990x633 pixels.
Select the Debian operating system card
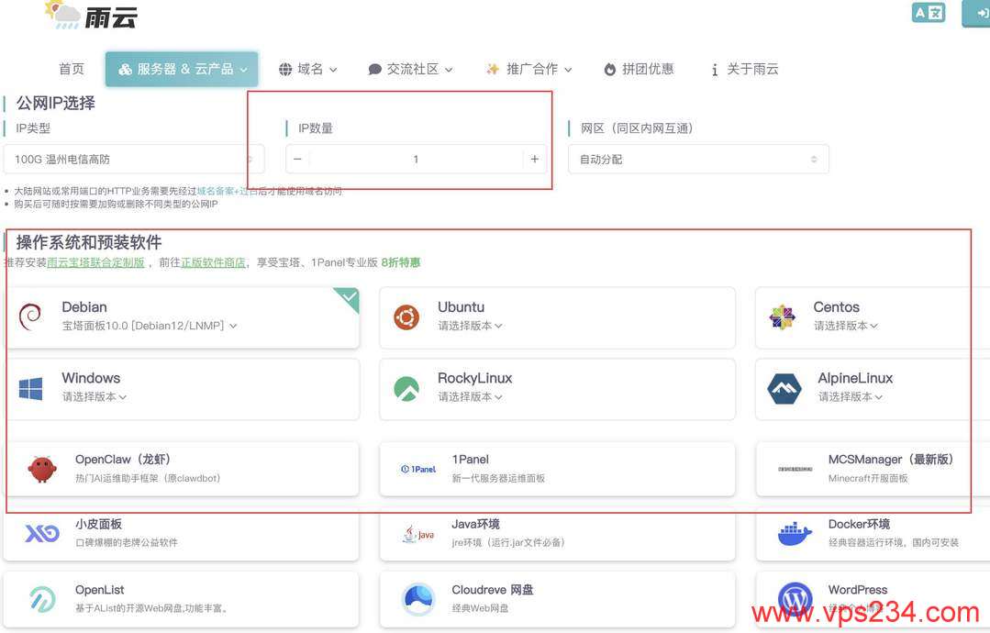point(183,317)
